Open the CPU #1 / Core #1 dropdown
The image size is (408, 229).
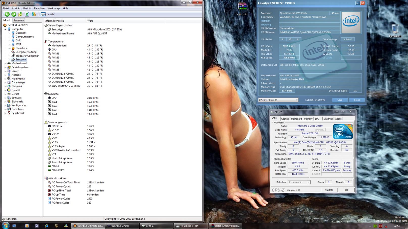(278, 100)
